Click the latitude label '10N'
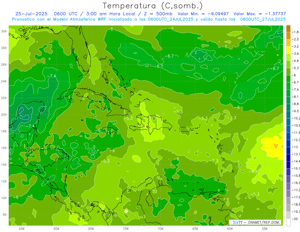Image resolution: width=300 pixels, height=232 pixels. pyautogui.click(x=4, y=198)
